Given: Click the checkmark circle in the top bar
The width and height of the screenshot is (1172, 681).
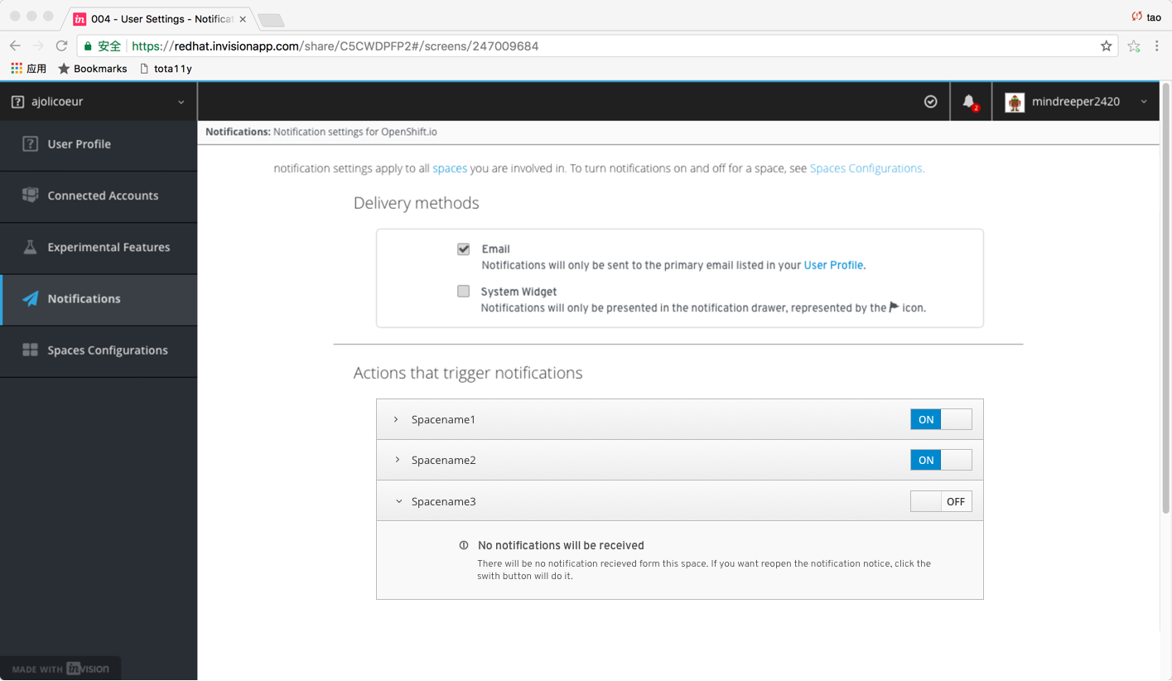Looking at the screenshot, I should 930,101.
